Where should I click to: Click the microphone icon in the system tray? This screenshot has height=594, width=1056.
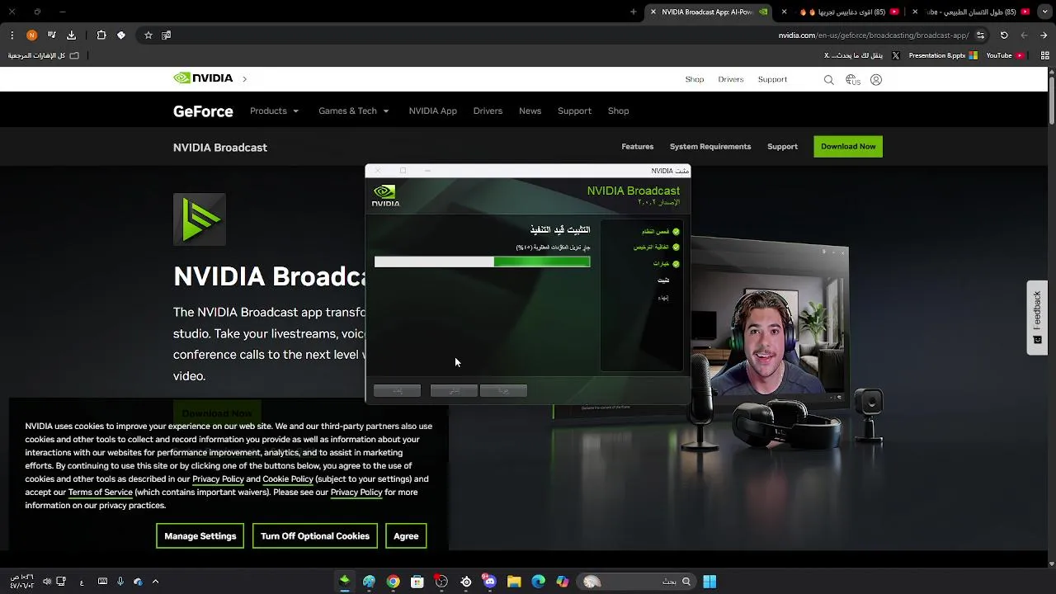[120, 582]
